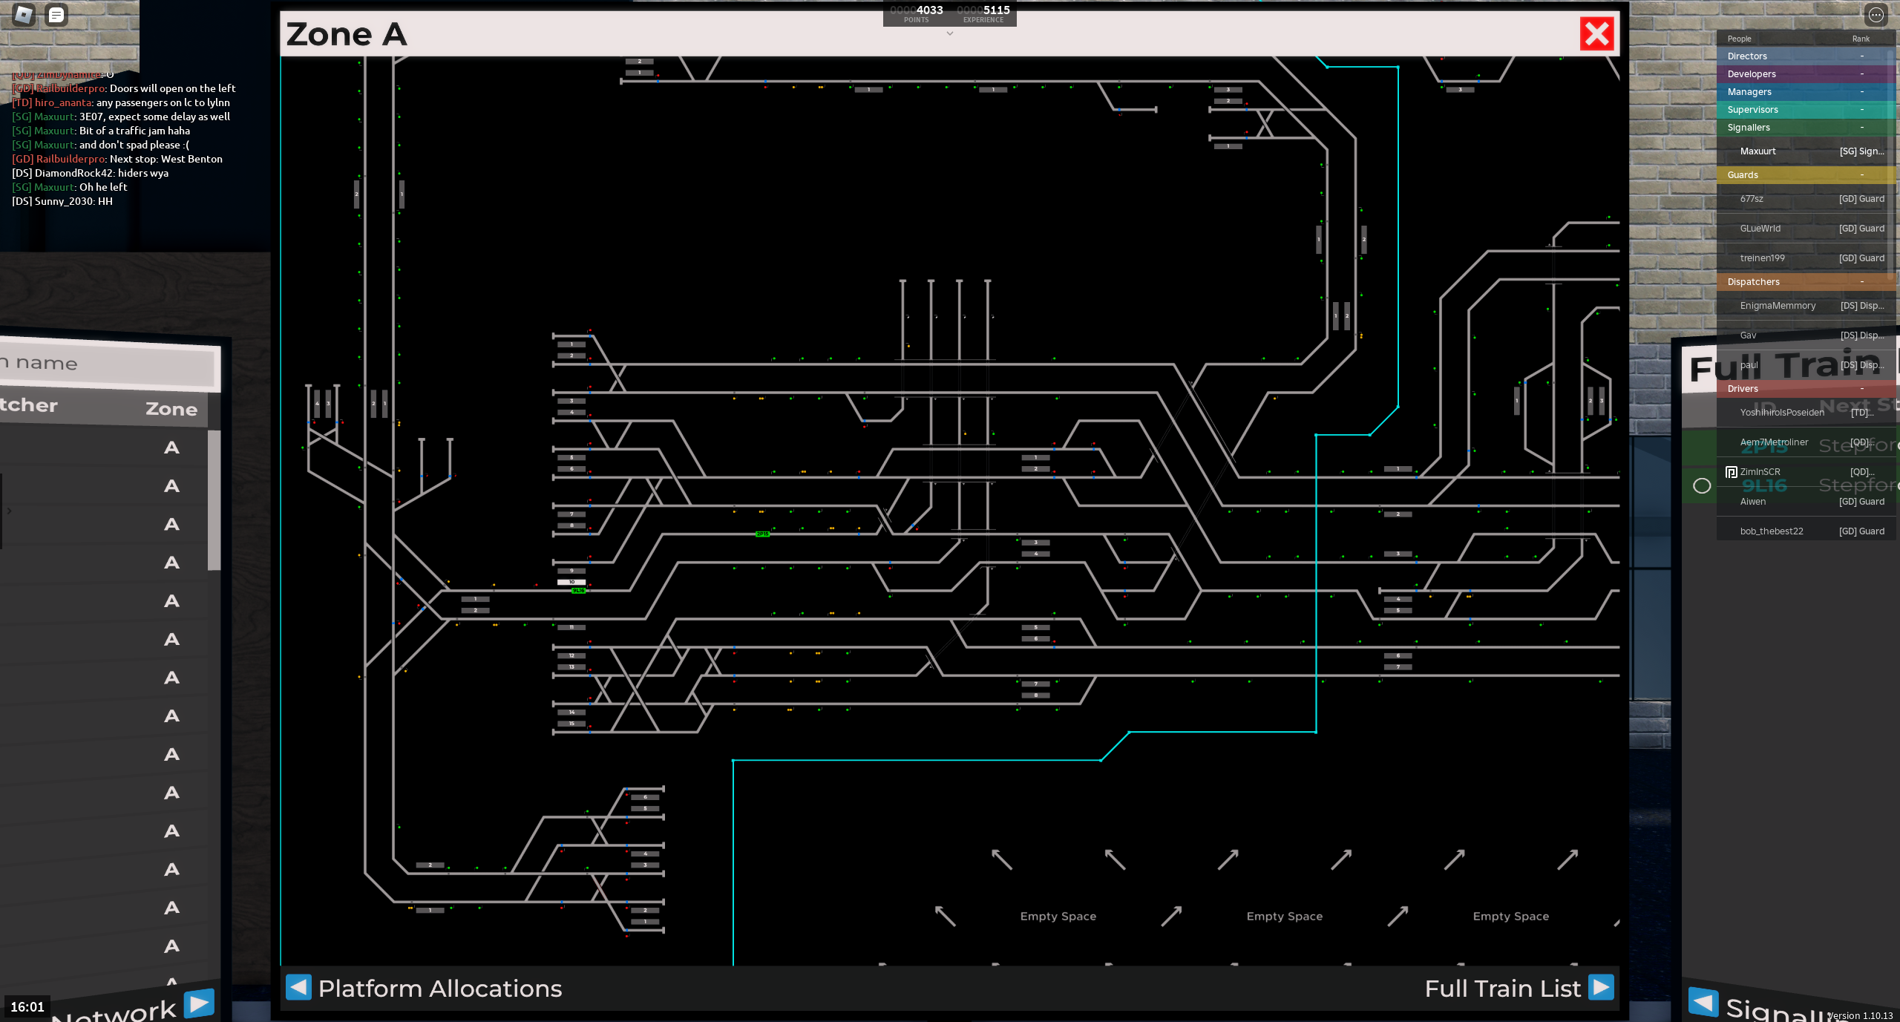Expand the chevron below points and experience
Viewport: 1900px width, 1022px height.
[x=949, y=33]
